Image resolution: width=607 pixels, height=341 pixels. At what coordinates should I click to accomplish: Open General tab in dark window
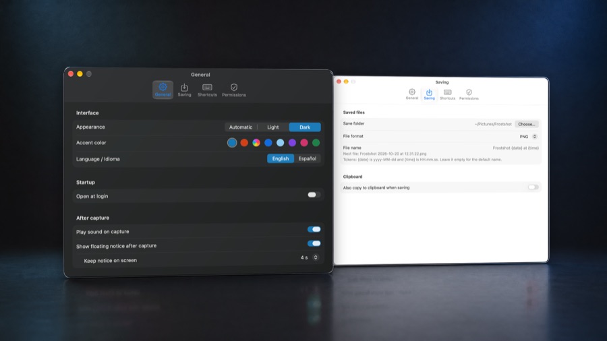(x=163, y=90)
